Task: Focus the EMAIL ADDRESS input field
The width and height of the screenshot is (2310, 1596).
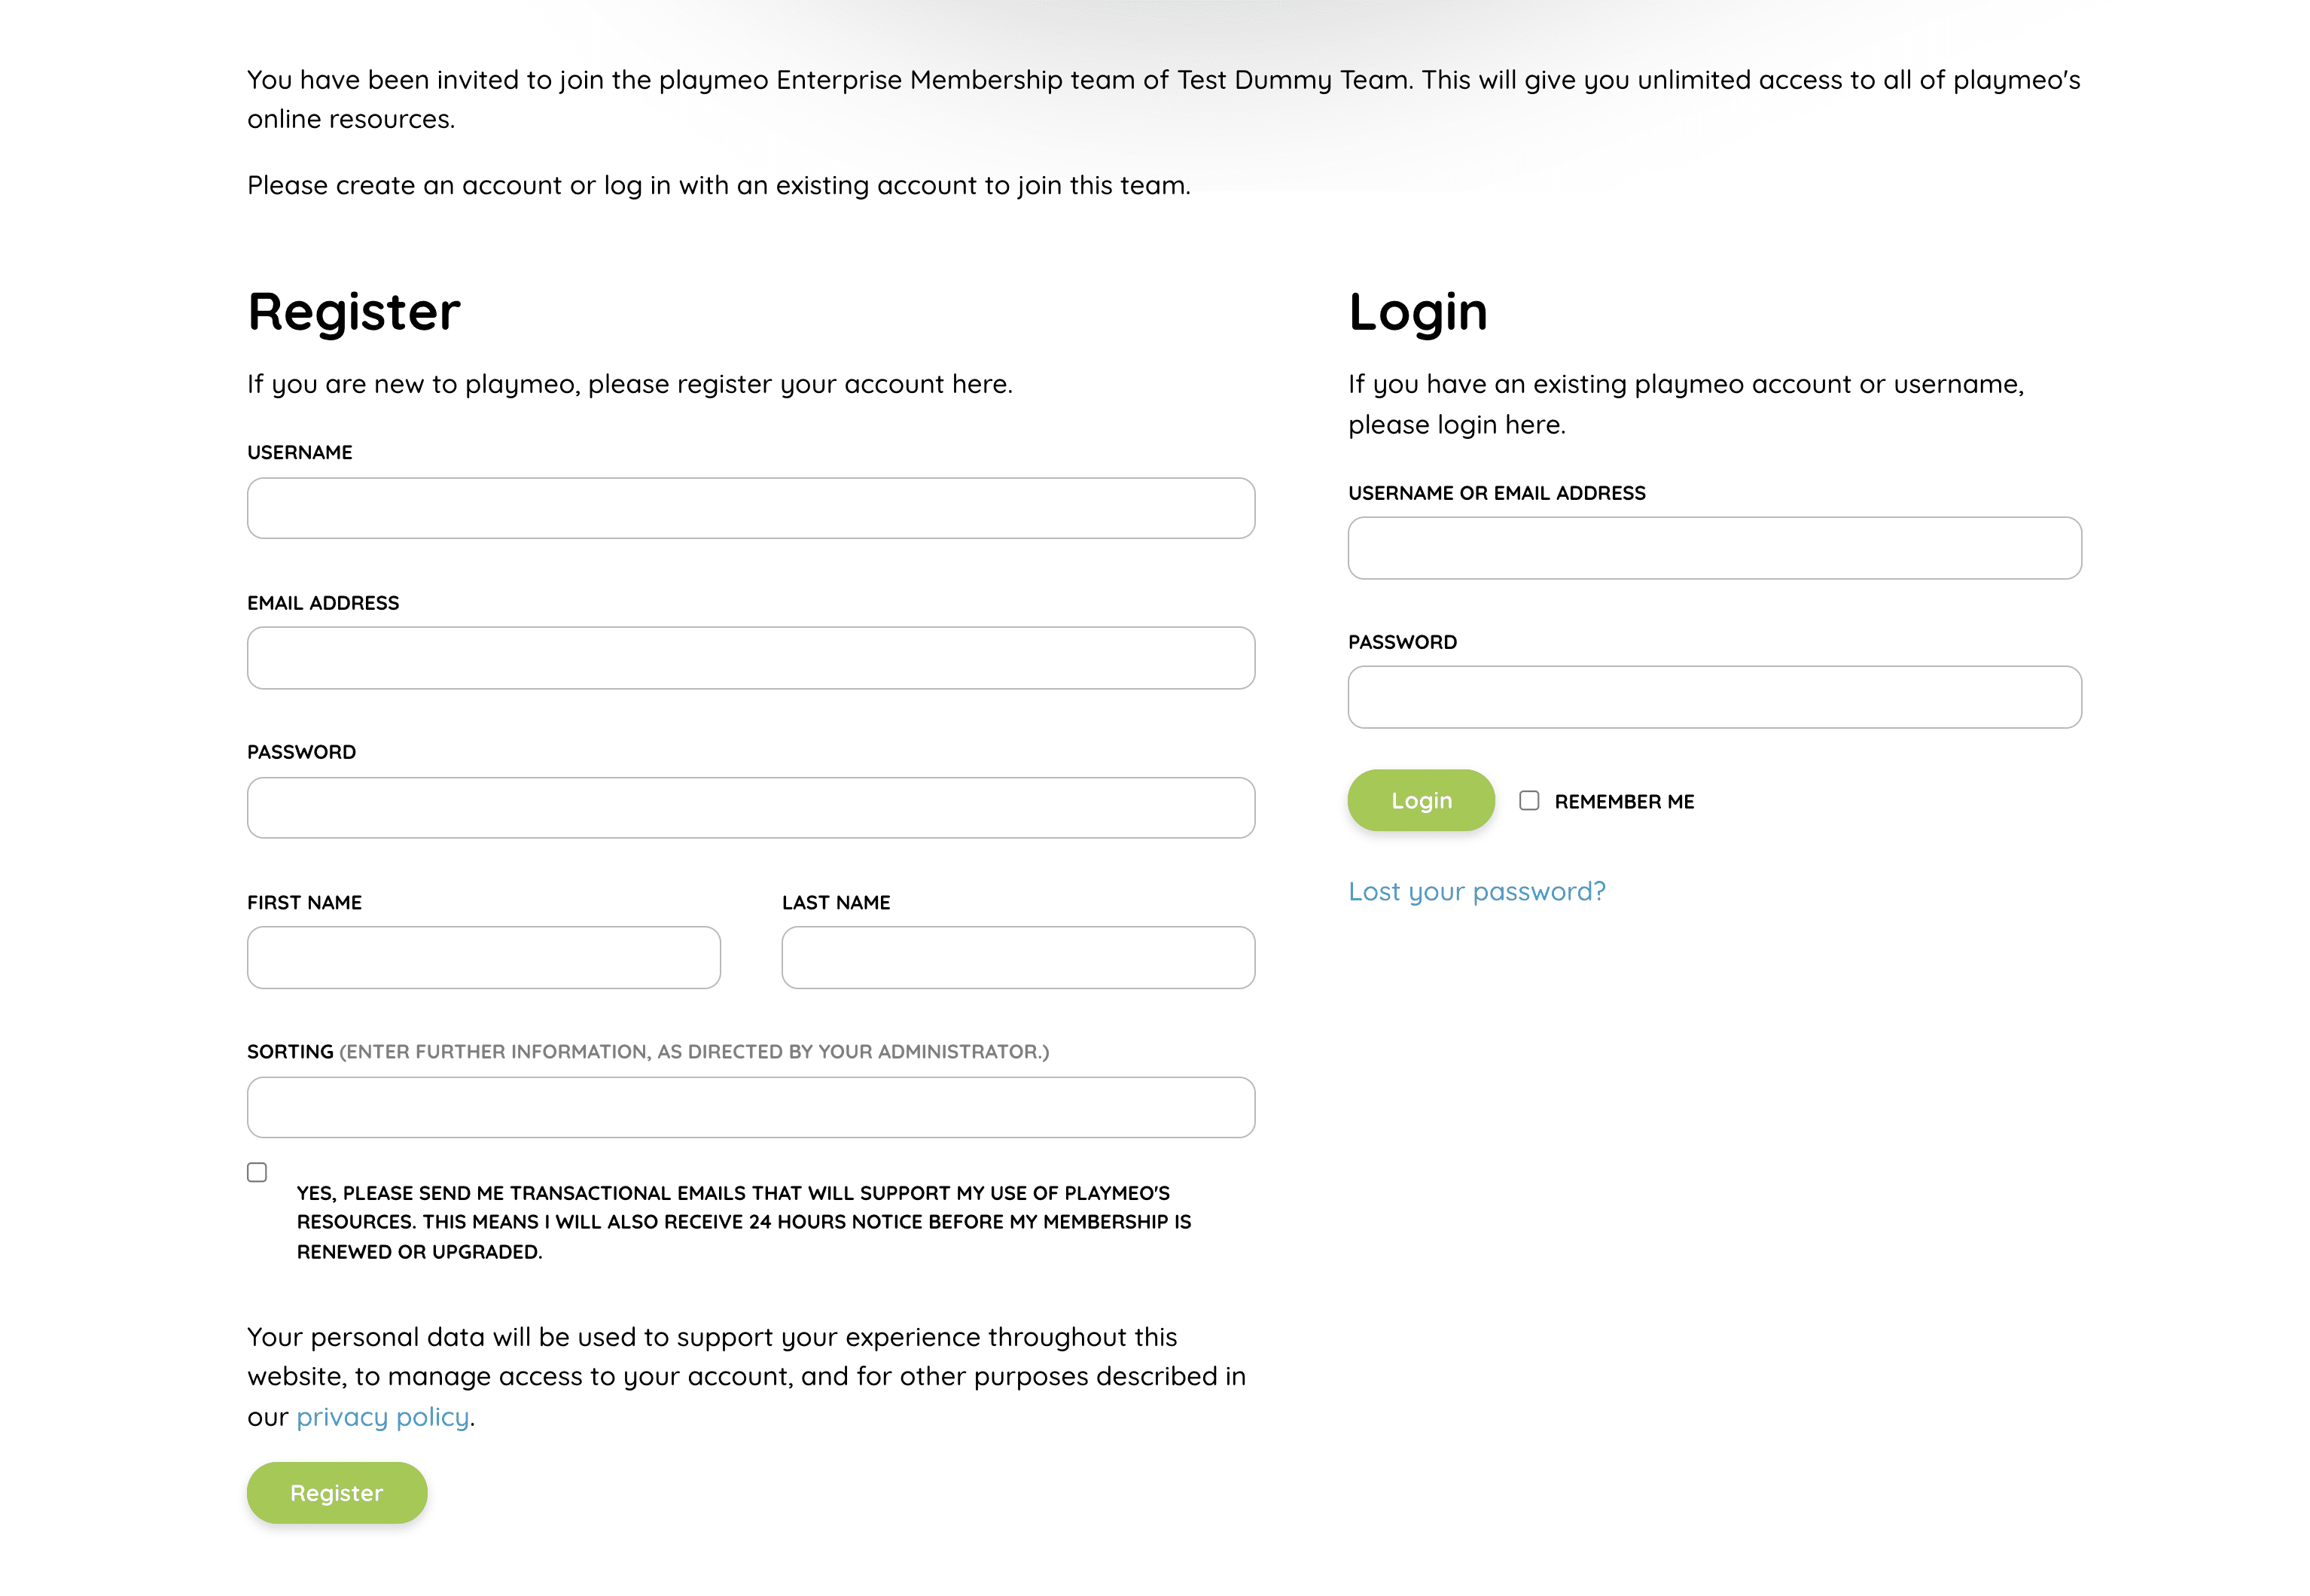Action: click(x=750, y=657)
